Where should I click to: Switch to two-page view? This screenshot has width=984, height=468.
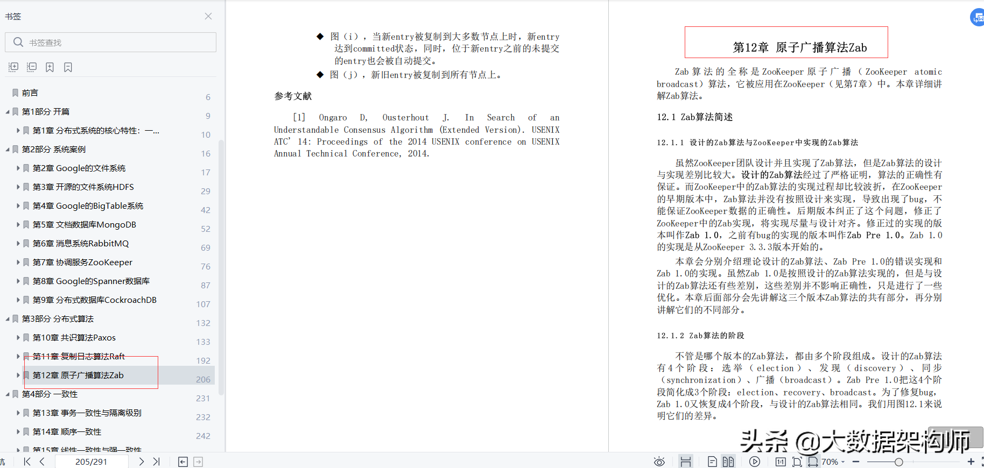tap(728, 462)
